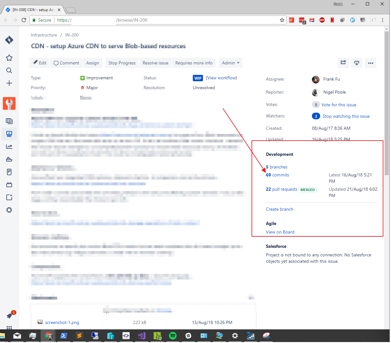Viewport: 391px width, 343px height.
Task: Open active sprints board icon in sidebar
Action: click(x=9, y=134)
